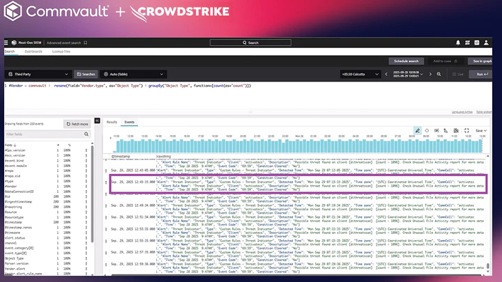This screenshot has height=282, width=502.
Task: Open the square app icon beside the profile
Action: pyautogui.click(x=477, y=42)
